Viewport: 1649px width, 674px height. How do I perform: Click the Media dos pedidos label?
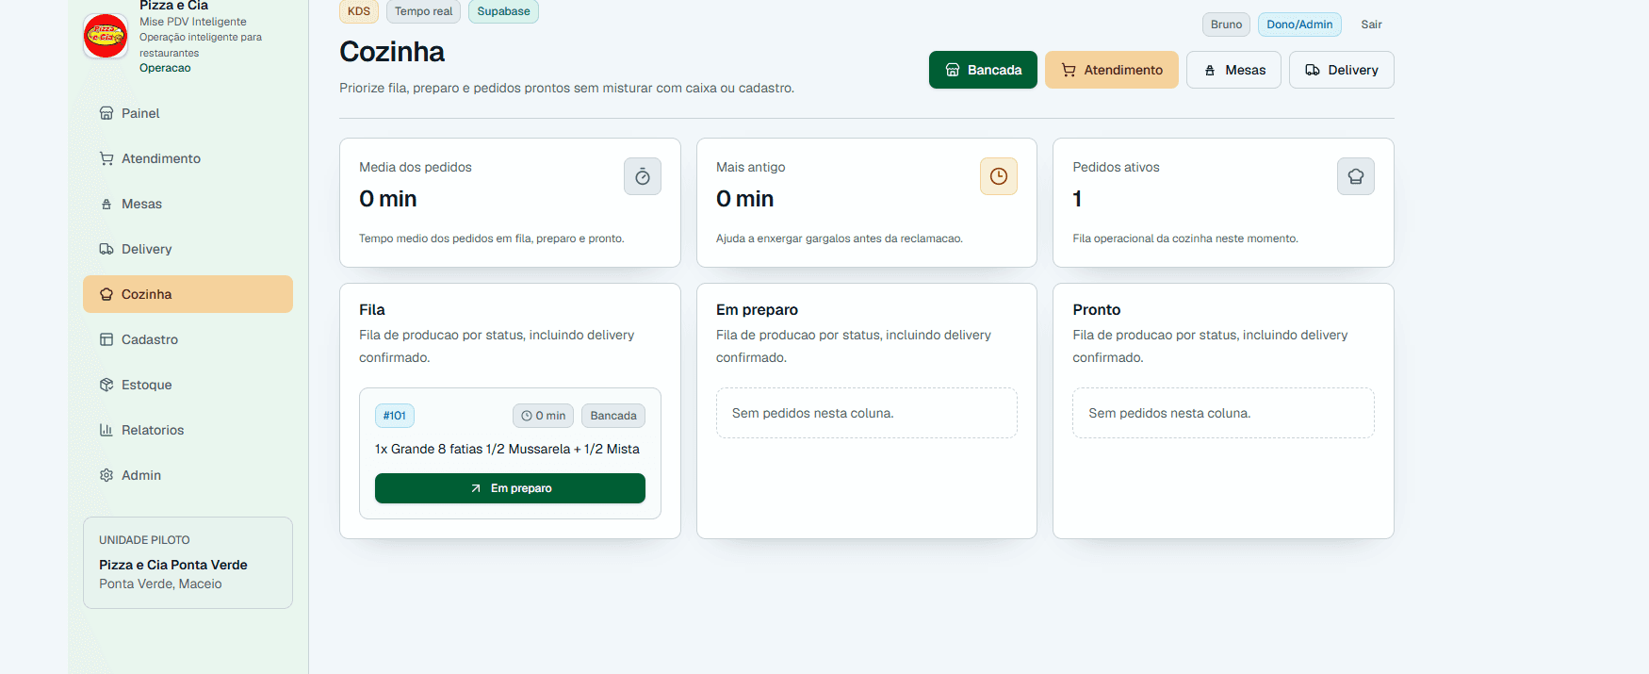[x=416, y=167]
